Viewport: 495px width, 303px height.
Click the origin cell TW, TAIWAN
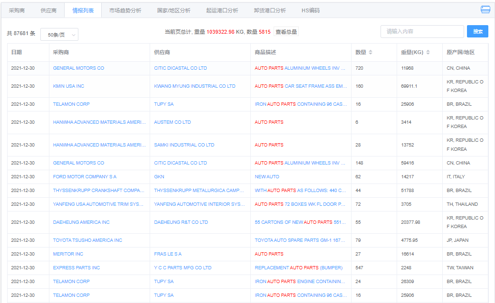coord(460,268)
